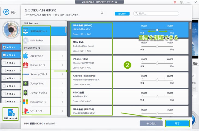Viewport: 199px width, 131px height.
Task: Expand the Samsung デバイス chevron
Action: click(62, 74)
